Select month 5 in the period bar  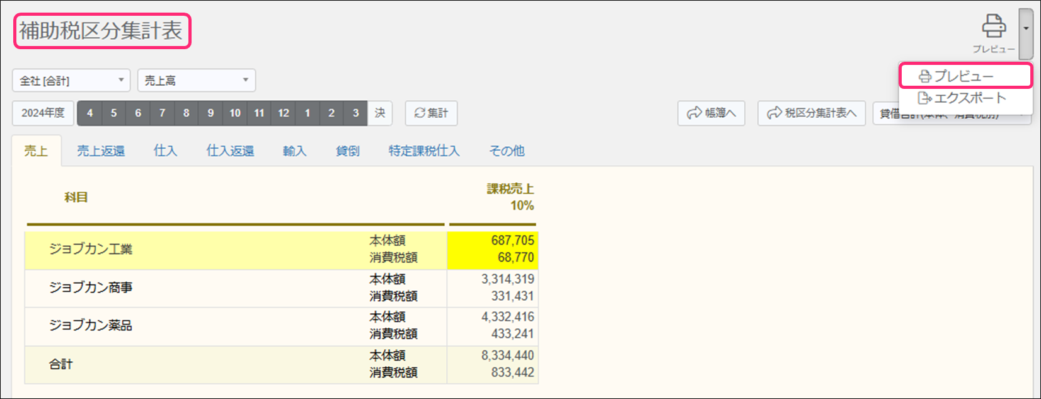[113, 113]
